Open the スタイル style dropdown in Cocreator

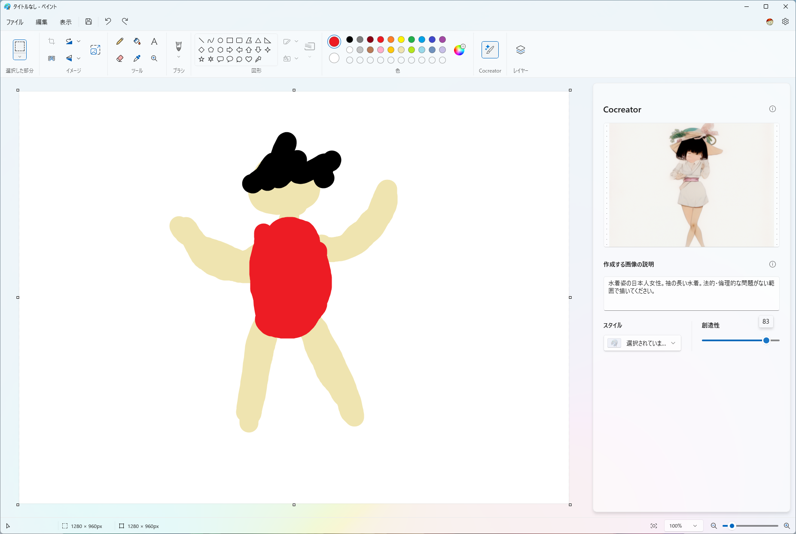[642, 343]
